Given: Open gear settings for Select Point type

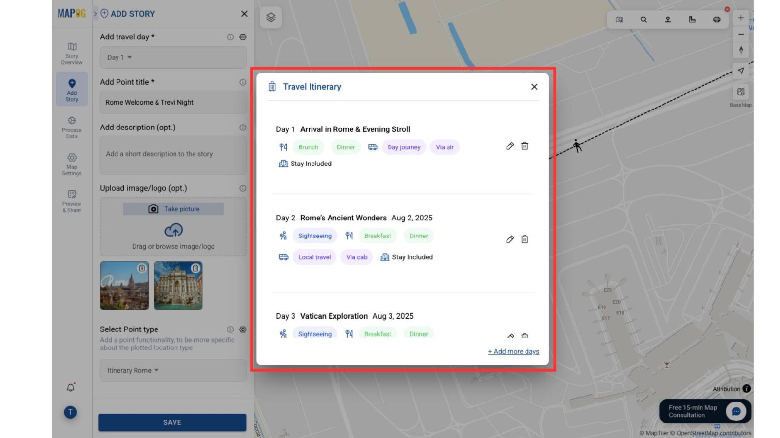Looking at the screenshot, I should pyautogui.click(x=243, y=329).
